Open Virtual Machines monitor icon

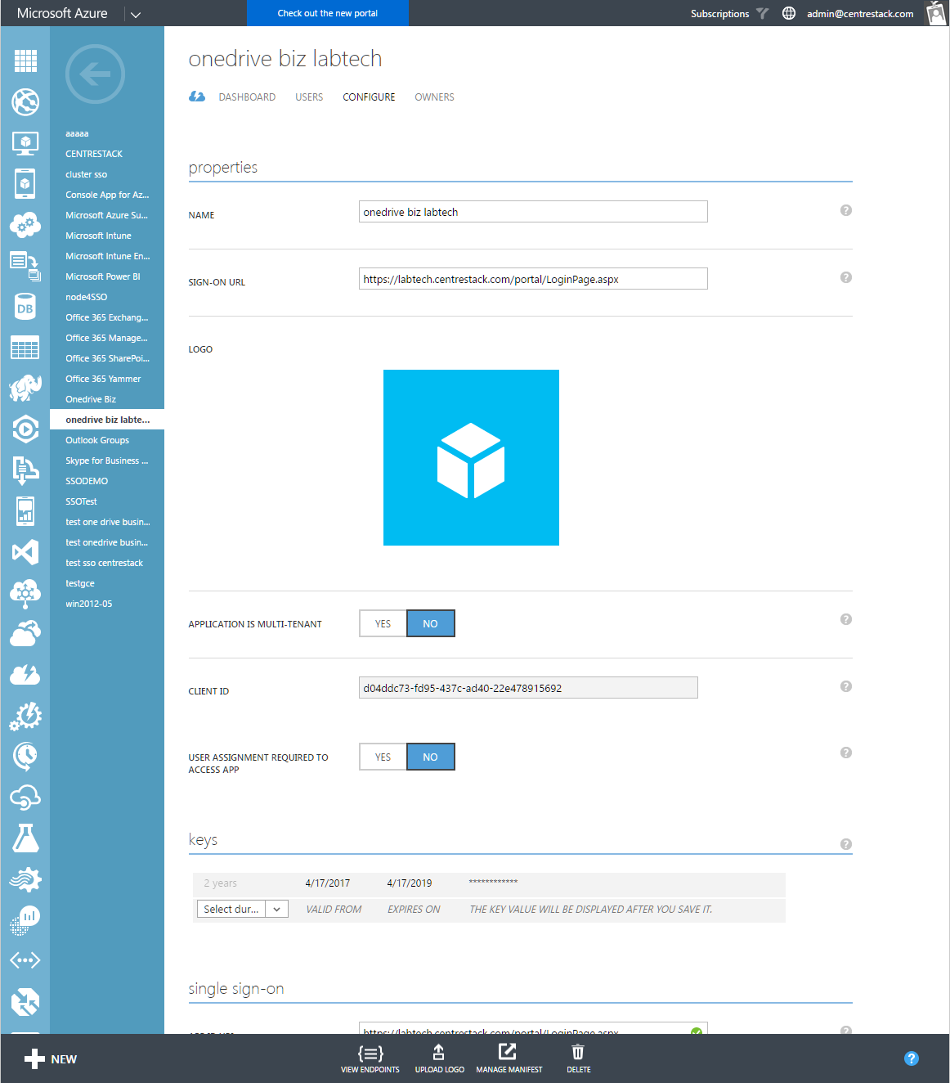coord(25,143)
